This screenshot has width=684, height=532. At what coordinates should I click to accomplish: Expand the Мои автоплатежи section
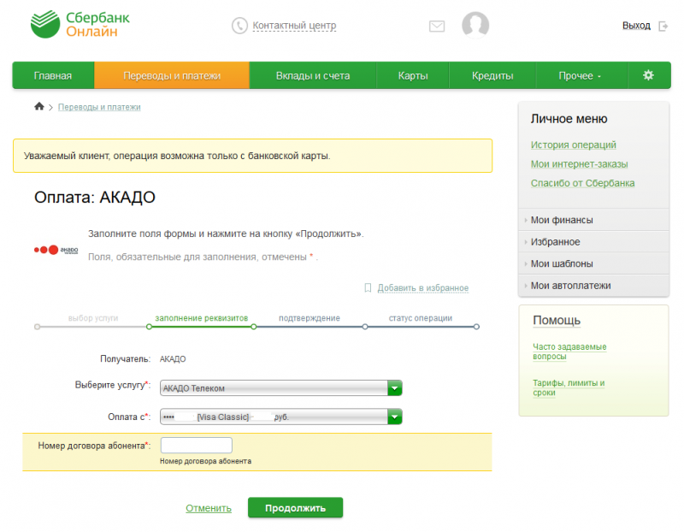593,286
